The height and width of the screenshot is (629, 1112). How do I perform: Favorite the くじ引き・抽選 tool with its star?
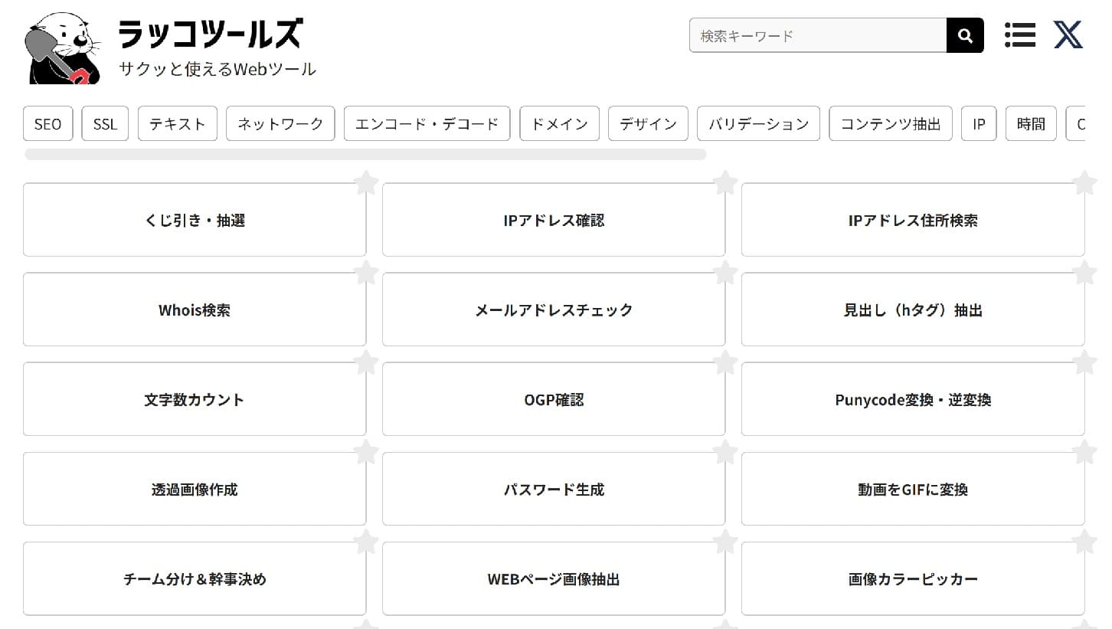[x=365, y=183]
